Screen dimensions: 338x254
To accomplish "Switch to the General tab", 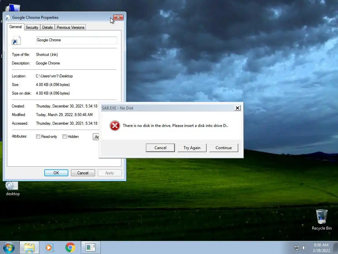I will [x=15, y=27].
